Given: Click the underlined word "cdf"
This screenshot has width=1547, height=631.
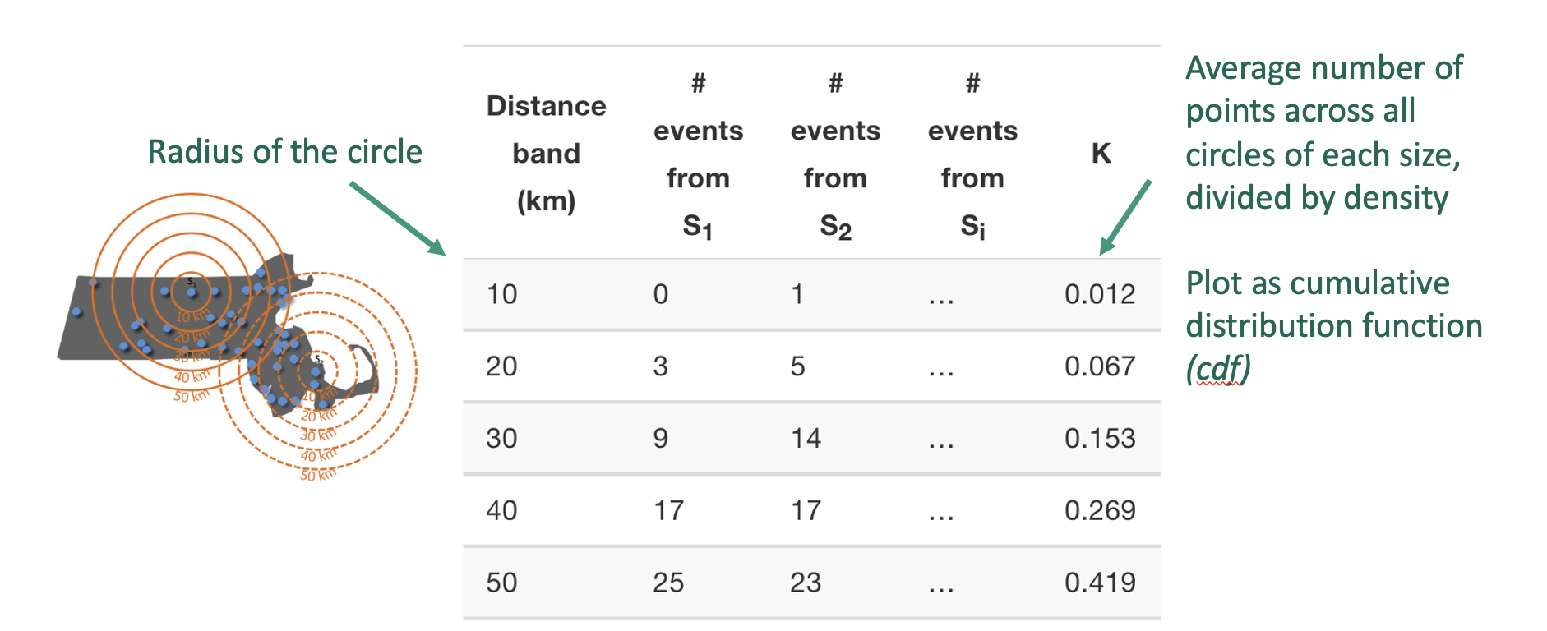Looking at the screenshot, I should click(1218, 369).
